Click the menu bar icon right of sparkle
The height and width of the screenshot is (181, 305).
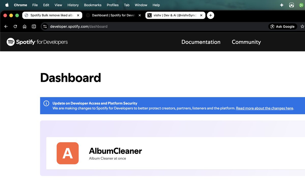tap(291, 5)
